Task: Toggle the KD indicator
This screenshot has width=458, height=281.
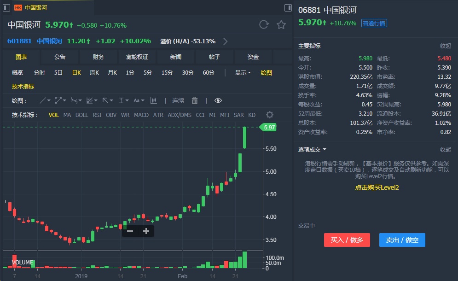Action: click(x=252, y=115)
